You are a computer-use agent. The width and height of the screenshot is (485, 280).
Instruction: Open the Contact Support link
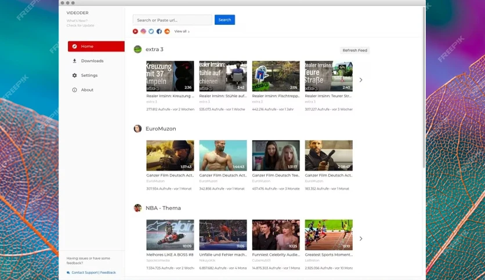click(x=85, y=272)
